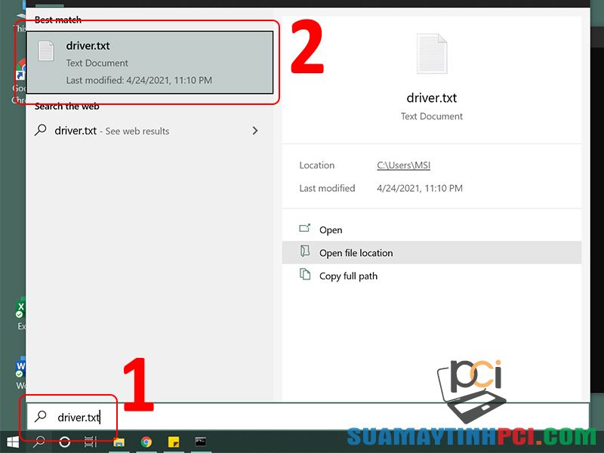Click the Word desktop shortcut icon
The width and height of the screenshot is (604, 453).
pos(21,368)
